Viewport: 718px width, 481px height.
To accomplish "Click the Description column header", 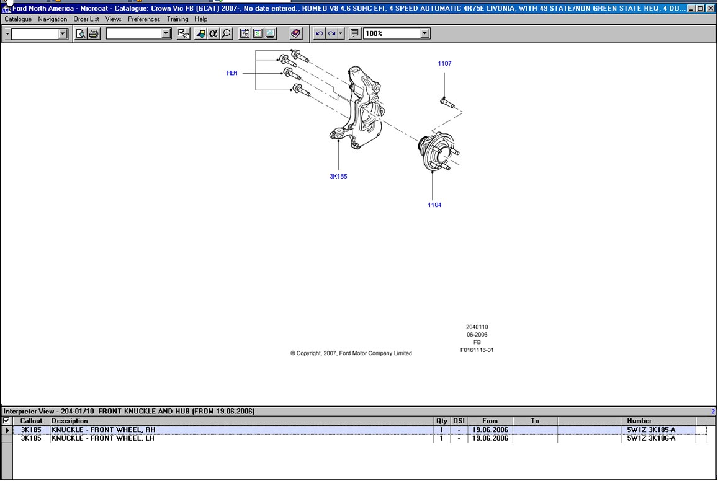I will [x=70, y=421].
